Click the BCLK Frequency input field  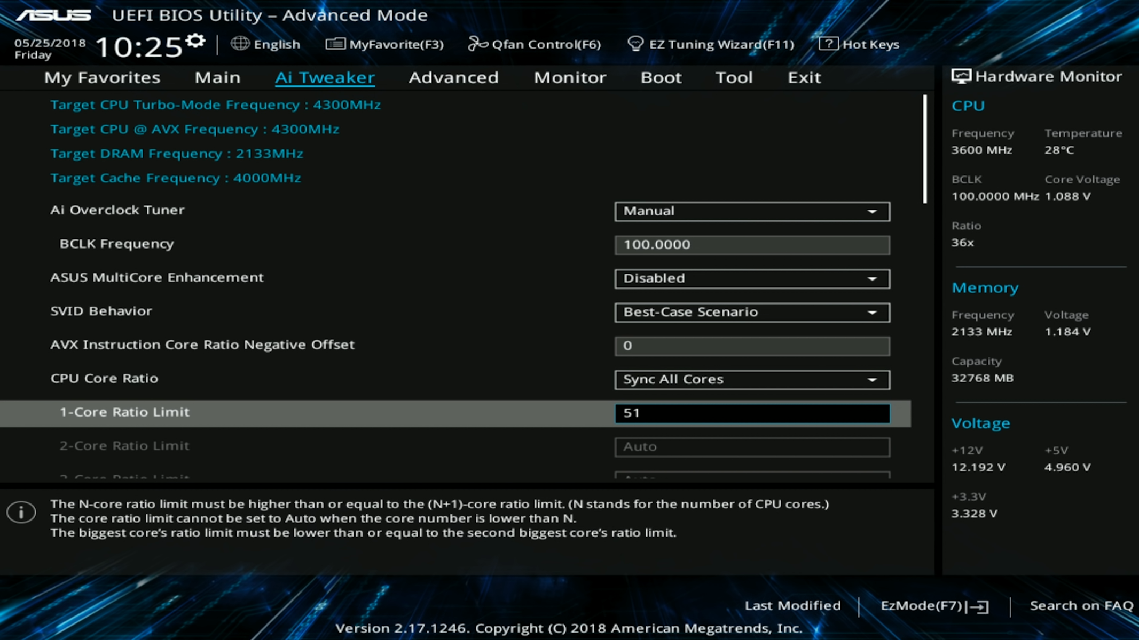click(752, 245)
